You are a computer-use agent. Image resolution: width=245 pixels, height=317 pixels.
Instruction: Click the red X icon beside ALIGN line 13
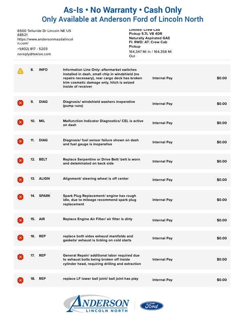coord(20,180)
